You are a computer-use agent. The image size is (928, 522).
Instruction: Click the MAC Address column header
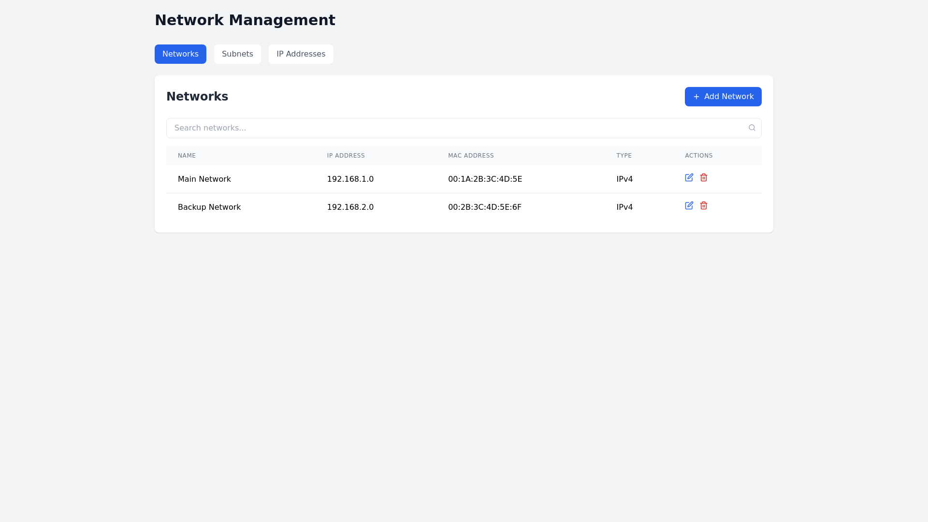click(471, 156)
